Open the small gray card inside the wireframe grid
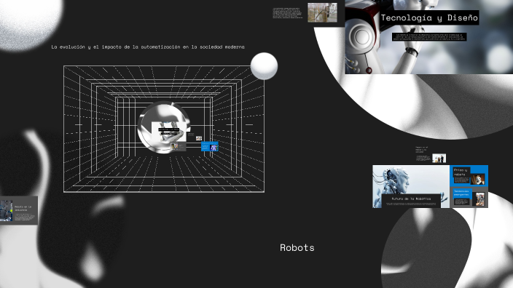This screenshot has height=288, width=513. pos(179,147)
